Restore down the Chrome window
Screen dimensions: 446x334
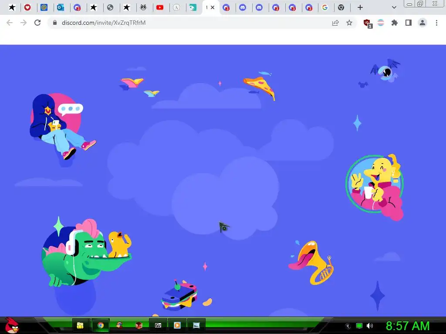(x=420, y=4)
